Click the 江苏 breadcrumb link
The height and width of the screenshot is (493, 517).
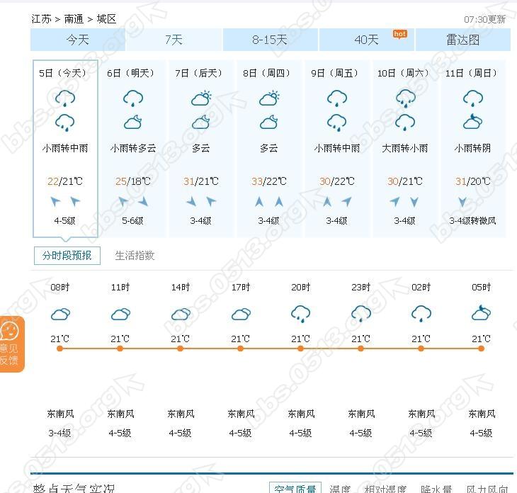tap(41, 19)
